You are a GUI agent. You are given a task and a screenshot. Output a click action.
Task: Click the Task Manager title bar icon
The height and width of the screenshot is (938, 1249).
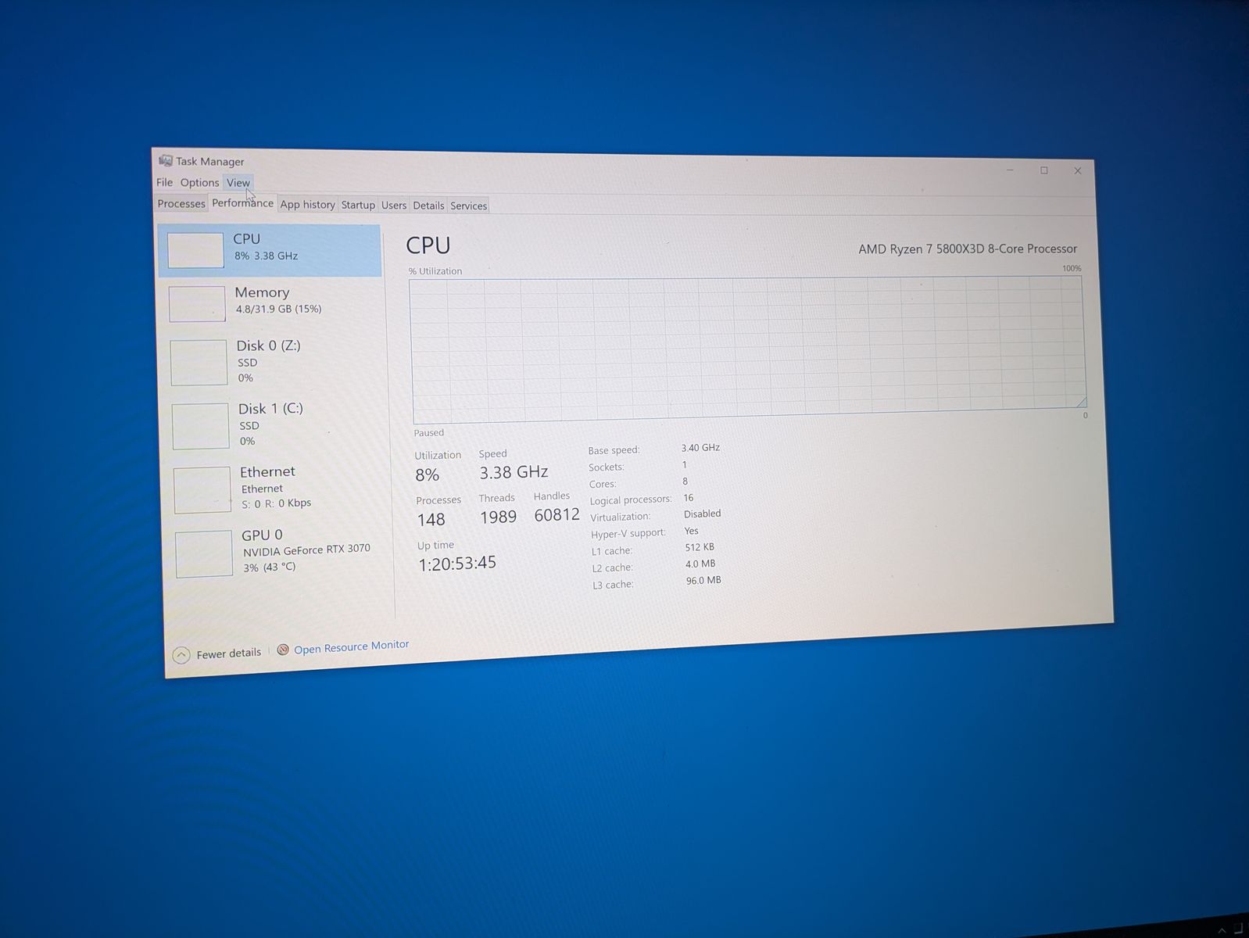click(165, 161)
